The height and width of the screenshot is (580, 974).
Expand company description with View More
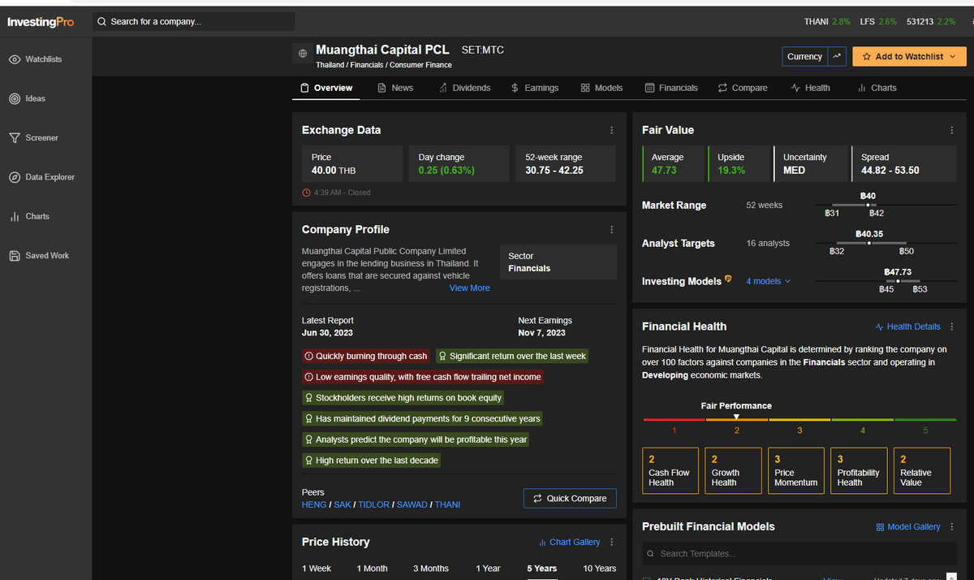(470, 288)
